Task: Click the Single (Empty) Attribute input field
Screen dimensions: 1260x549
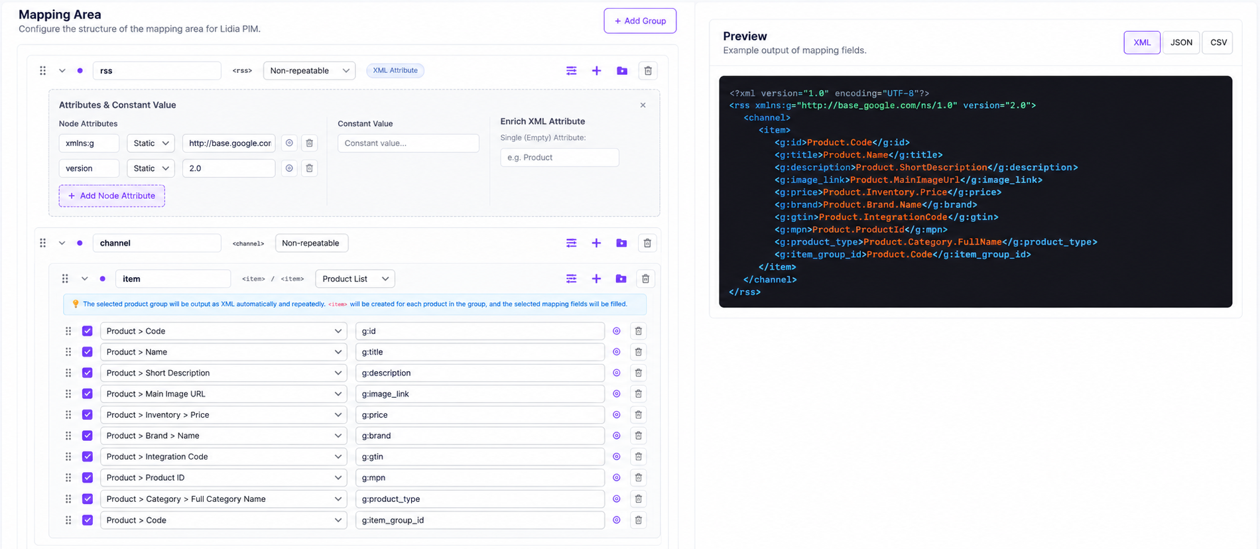Action: 560,158
